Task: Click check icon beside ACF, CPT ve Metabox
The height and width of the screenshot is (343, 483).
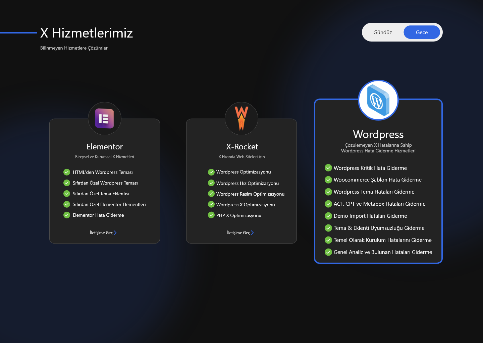Action: tap(328, 204)
